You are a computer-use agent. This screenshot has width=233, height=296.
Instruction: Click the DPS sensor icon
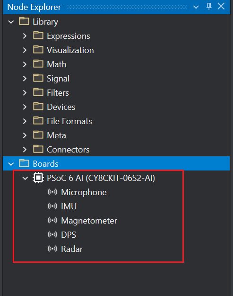pos(52,234)
